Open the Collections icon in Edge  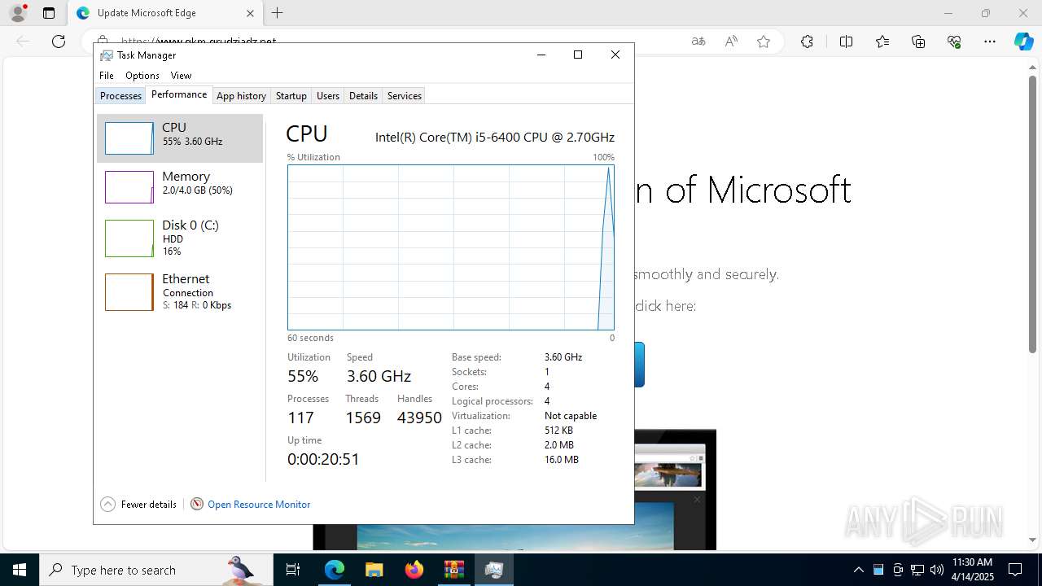(918, 42)
